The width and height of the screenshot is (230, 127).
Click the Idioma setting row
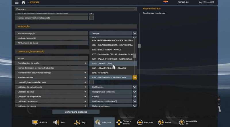51,58
